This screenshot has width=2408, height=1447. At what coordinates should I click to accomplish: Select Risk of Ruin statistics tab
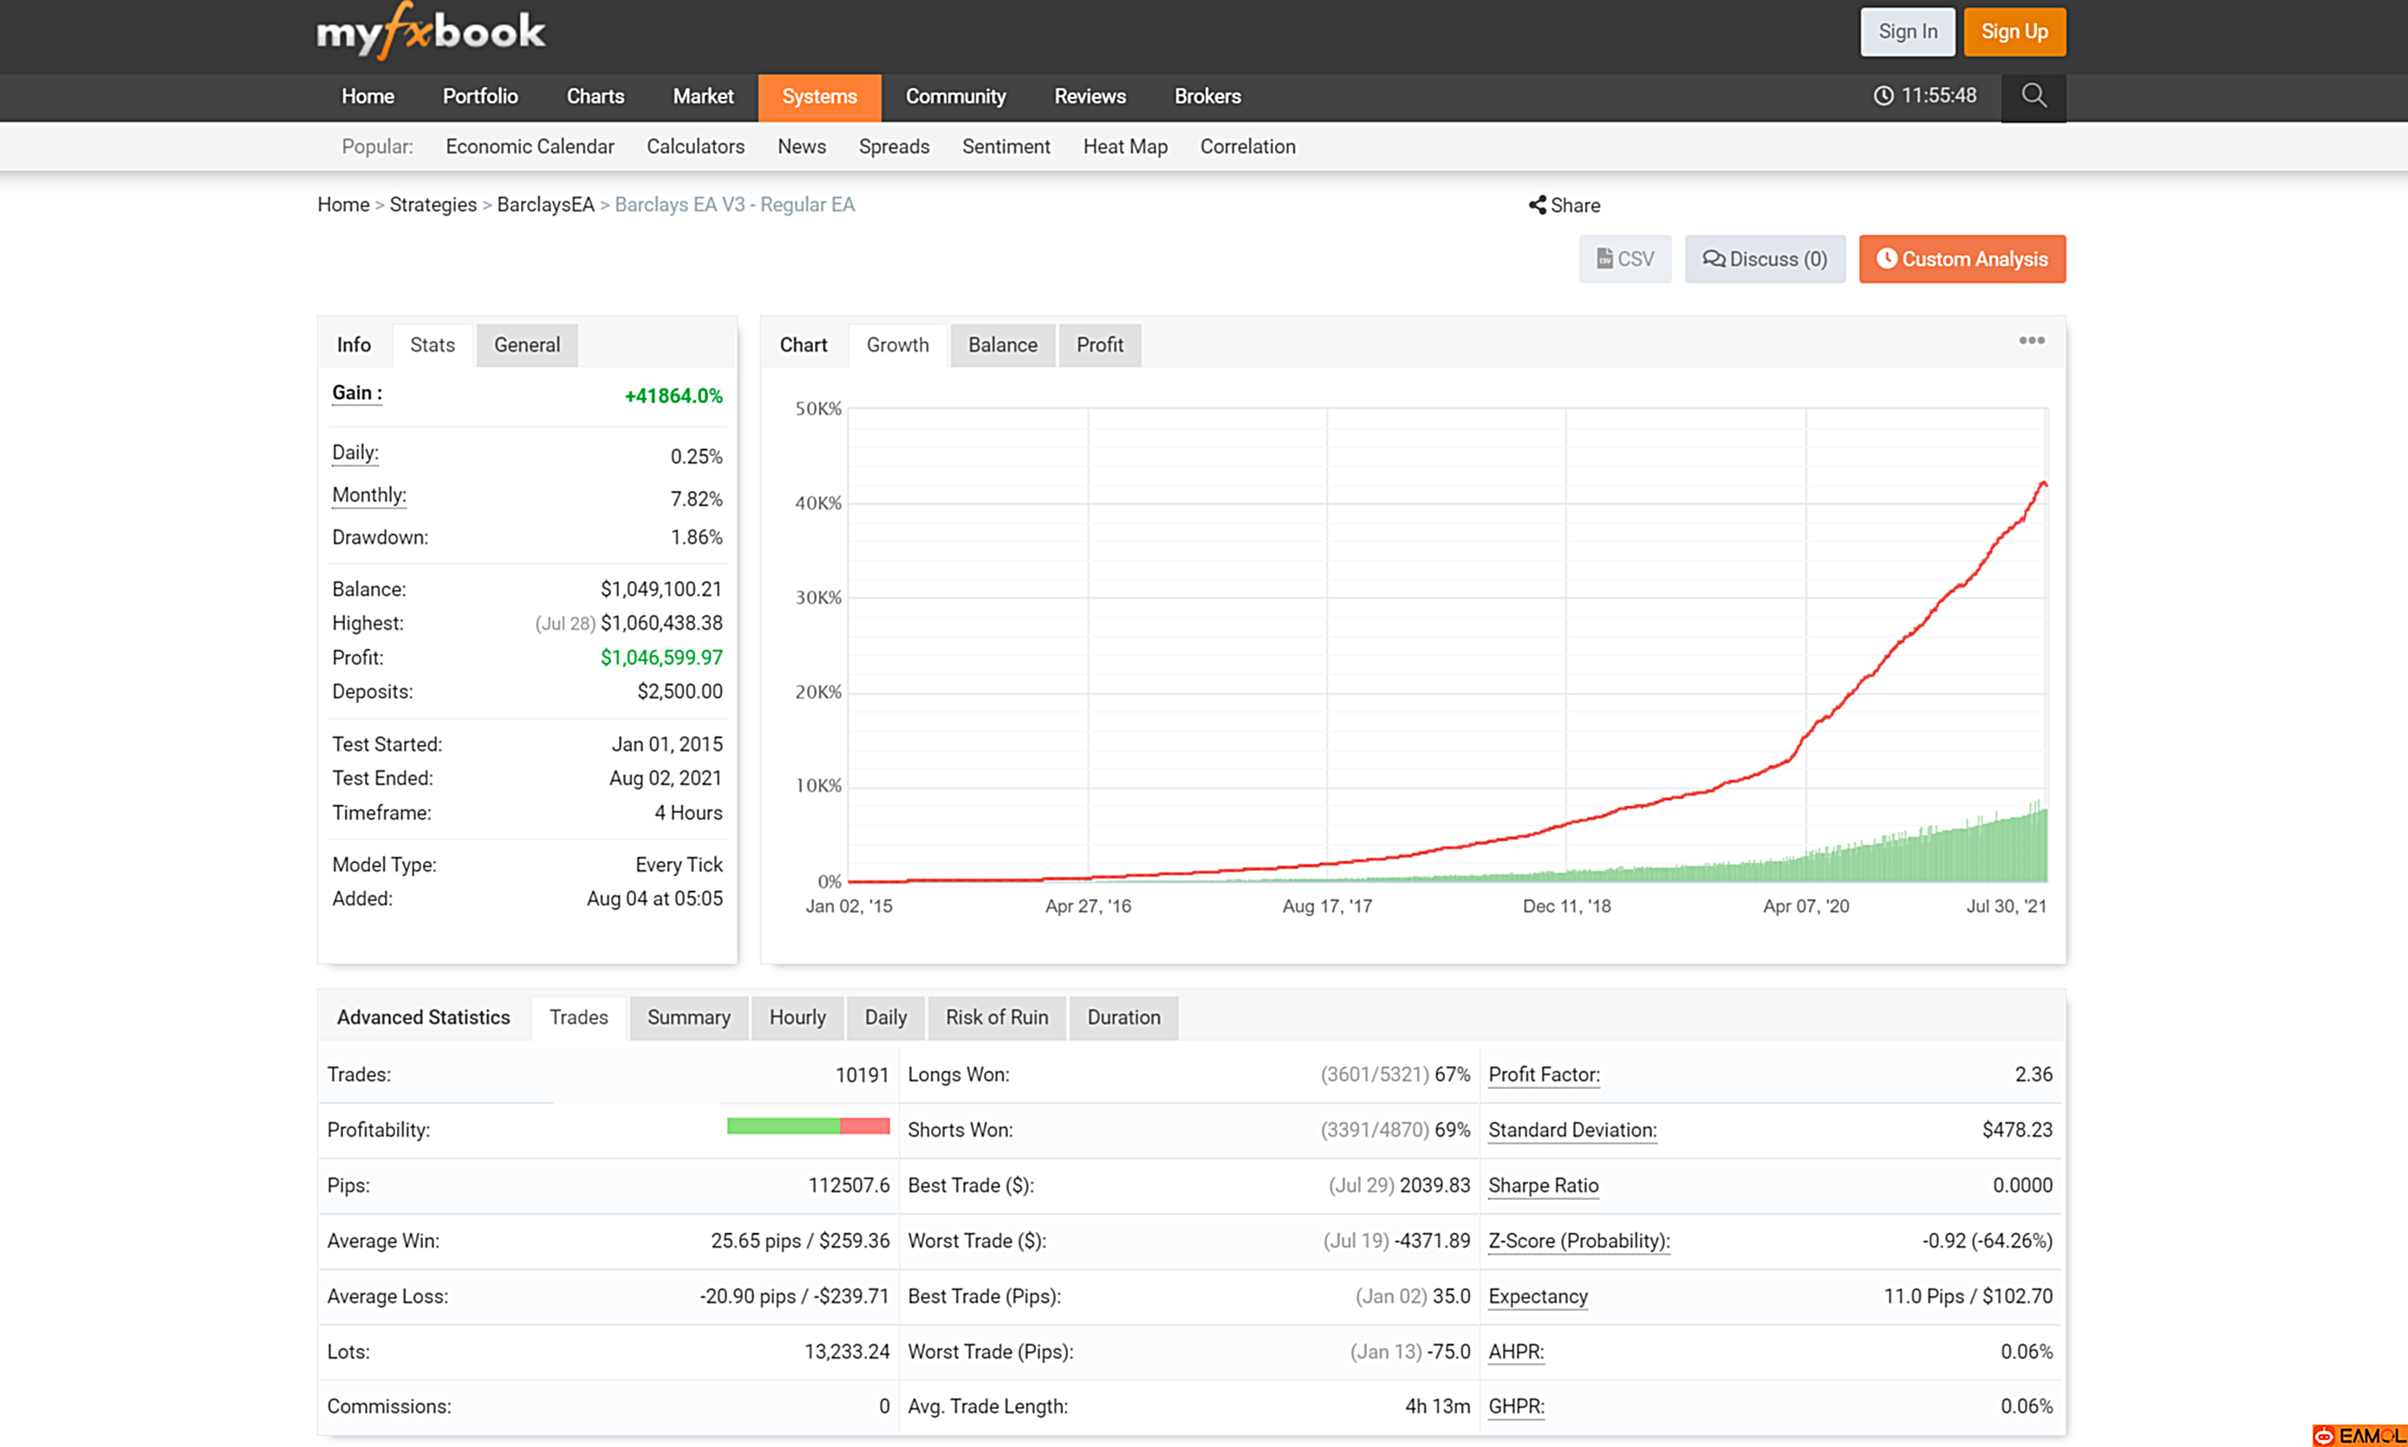pos(996,1017)
